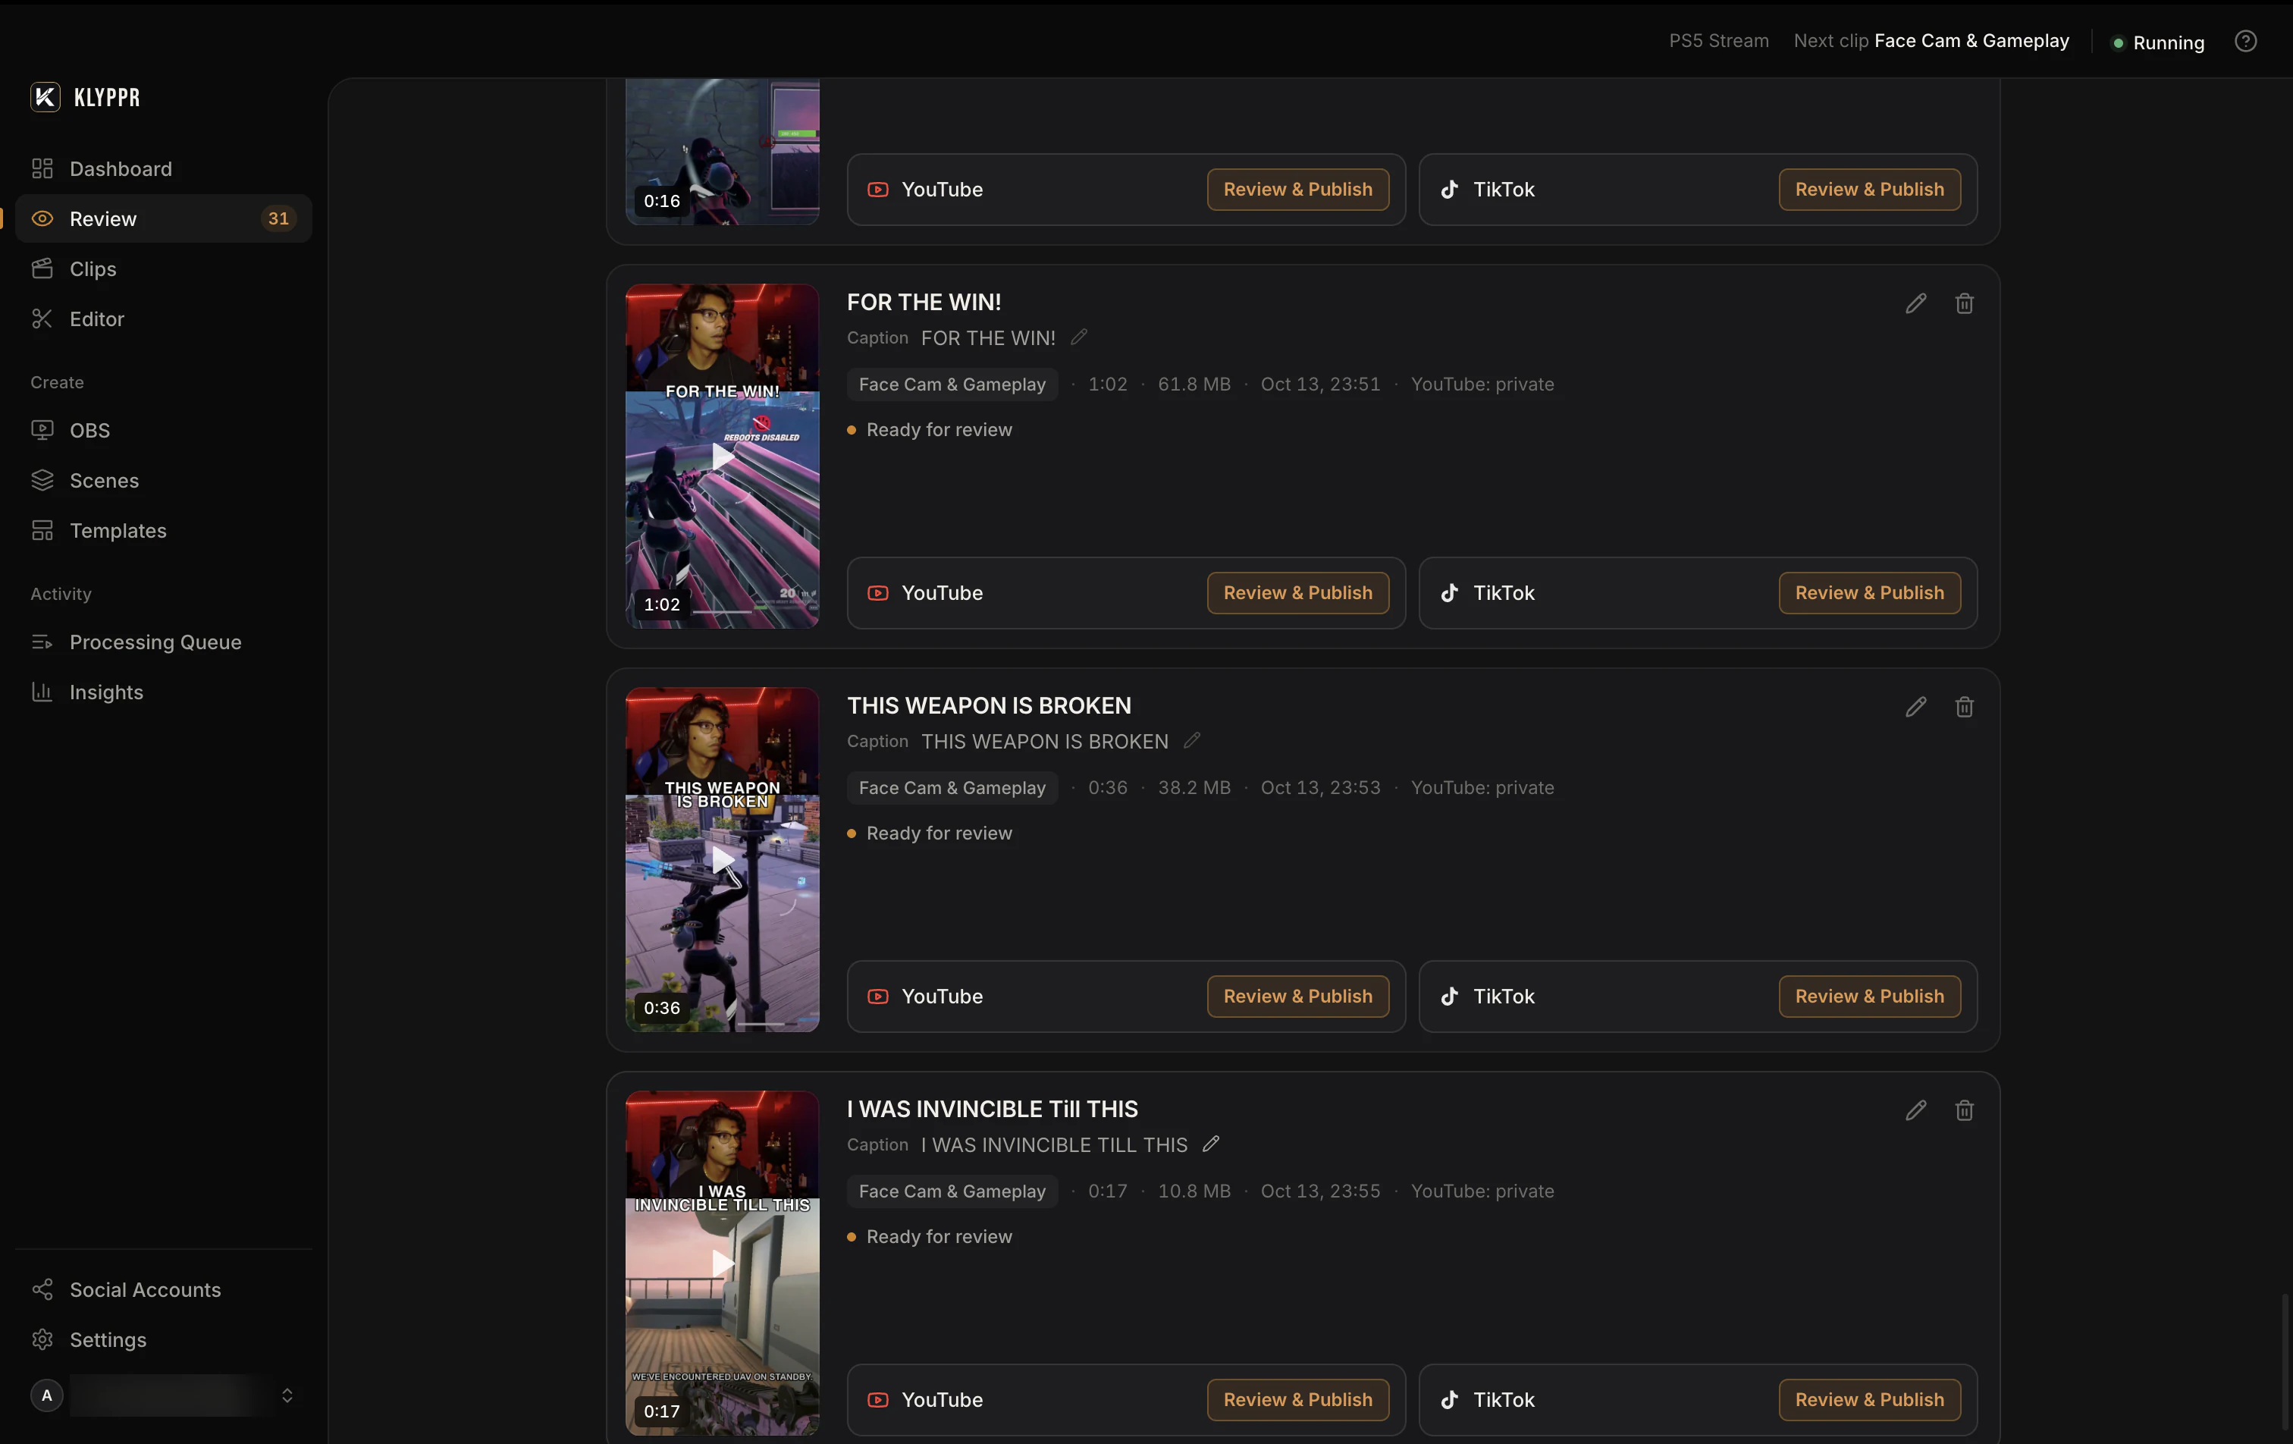Delete the I WAS INVINCIBLE Till THIS clip
Viewport: 2293px width, 1444px height.
click(x=1963, y=1110)
